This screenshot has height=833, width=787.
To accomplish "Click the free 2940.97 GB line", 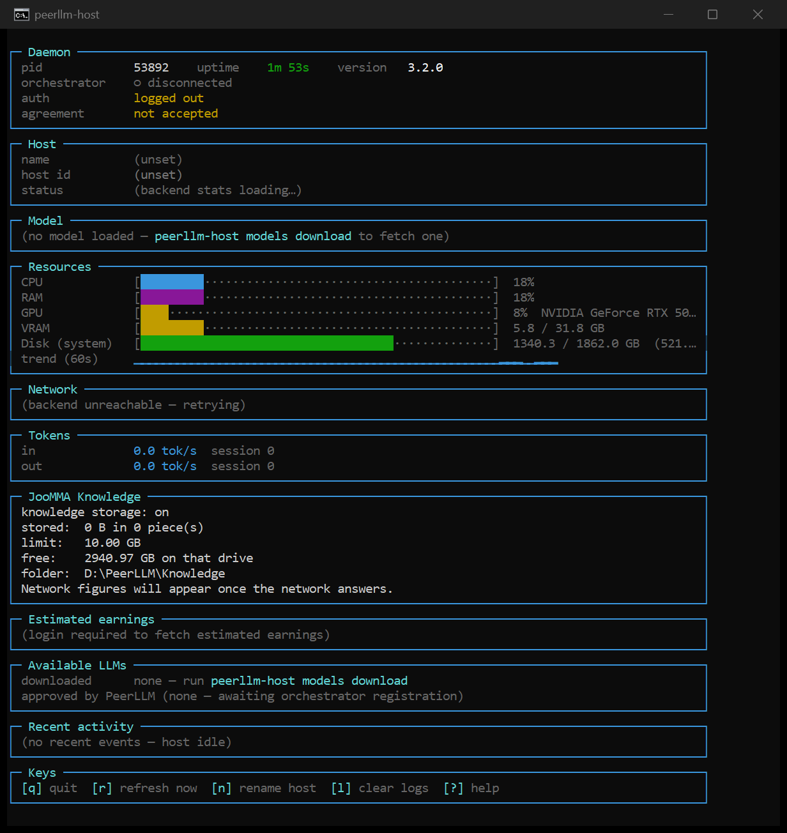I will pyautogui.click(x=137, y=558).
